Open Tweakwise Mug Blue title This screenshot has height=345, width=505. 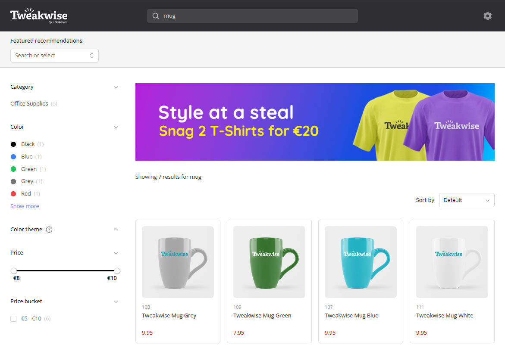click(351, 316)
